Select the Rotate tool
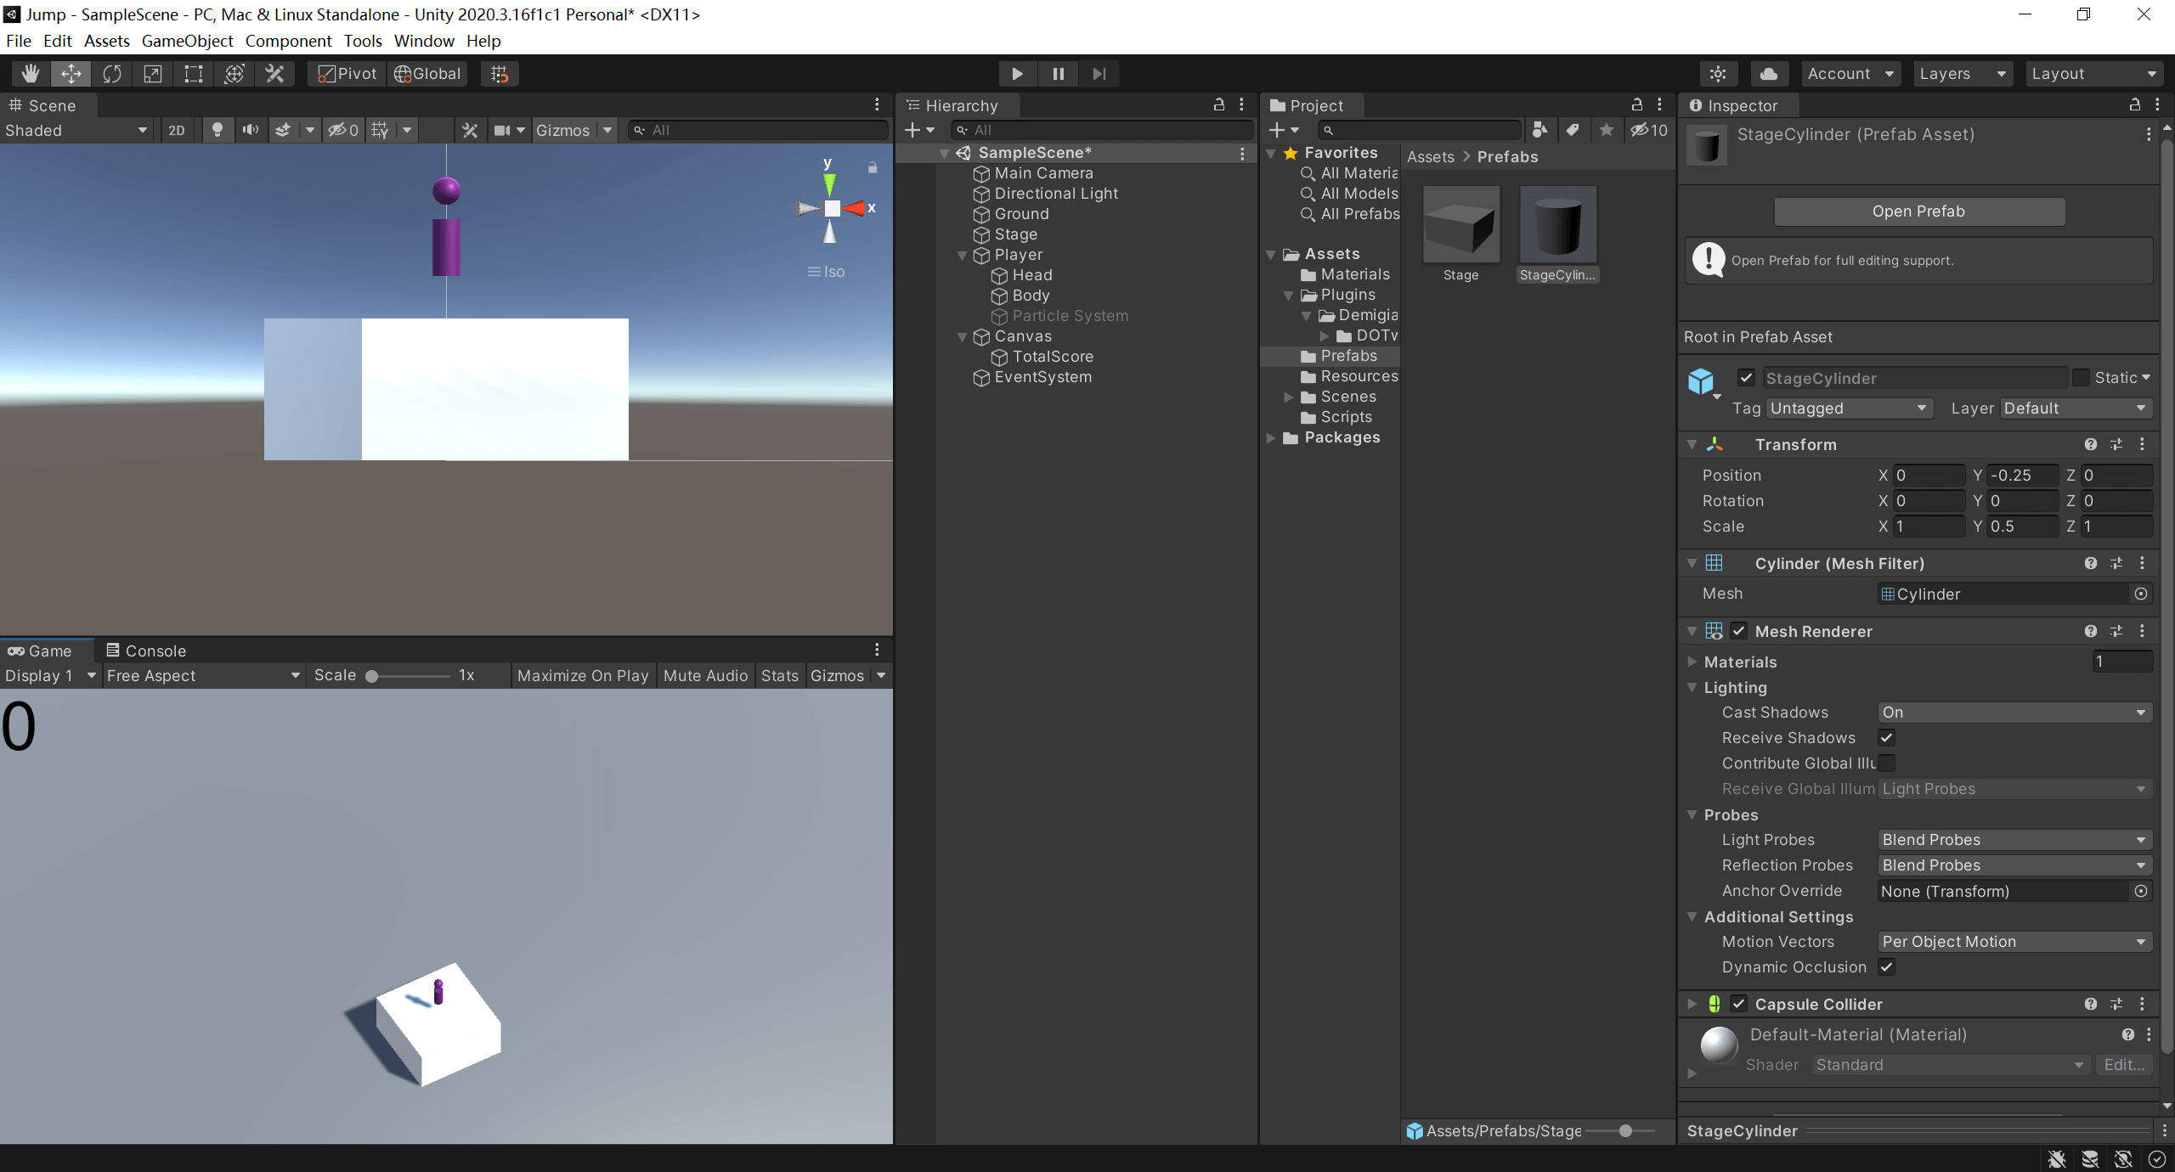The image size is (2175, 1172). click(x=112, y=74)
